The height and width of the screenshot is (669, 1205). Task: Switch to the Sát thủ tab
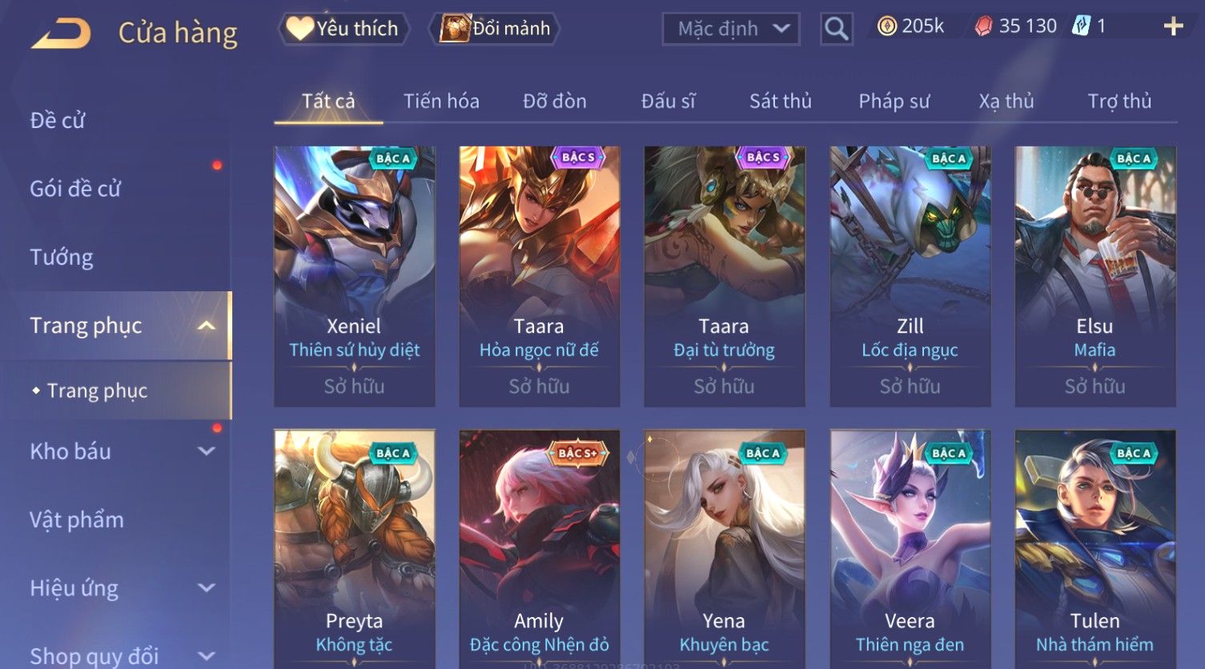point(781,102)
